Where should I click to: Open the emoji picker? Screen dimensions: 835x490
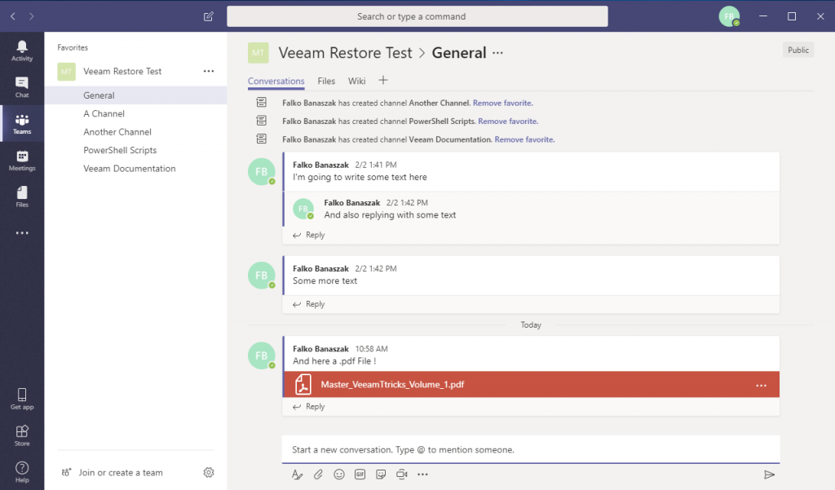pyautogui.click(x=338, y=475)
